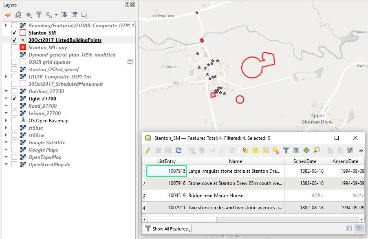Screen dimensions: 368x239
Task: Open the filter legend by expression dropdown arrow
Action: click(56, 15)
